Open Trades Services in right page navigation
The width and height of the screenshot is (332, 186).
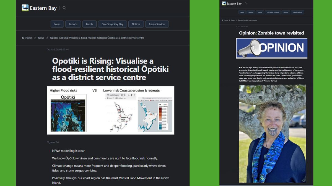pos(297,12)
